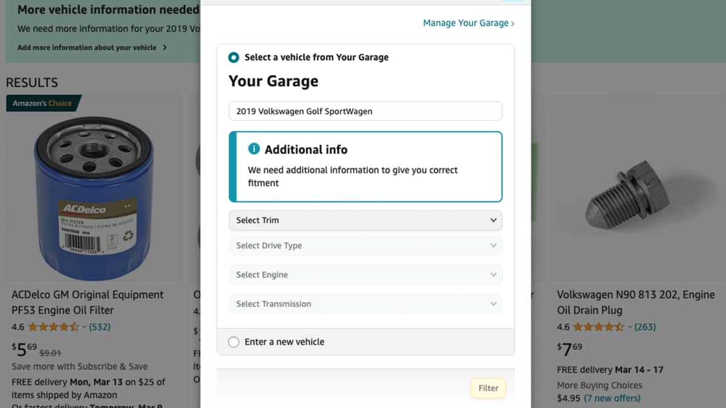The width and height of the screenshot is (726, 408).
Task: Click the 2019 Volkswagen Golf SportWagen field
Action: point(365,111)
